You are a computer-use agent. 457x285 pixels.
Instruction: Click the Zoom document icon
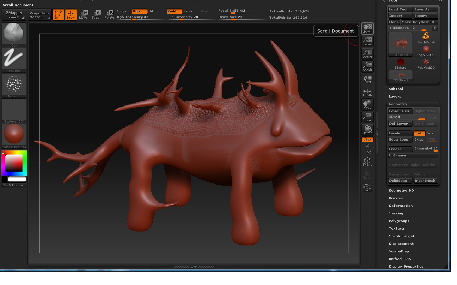(x=367, y=41)
